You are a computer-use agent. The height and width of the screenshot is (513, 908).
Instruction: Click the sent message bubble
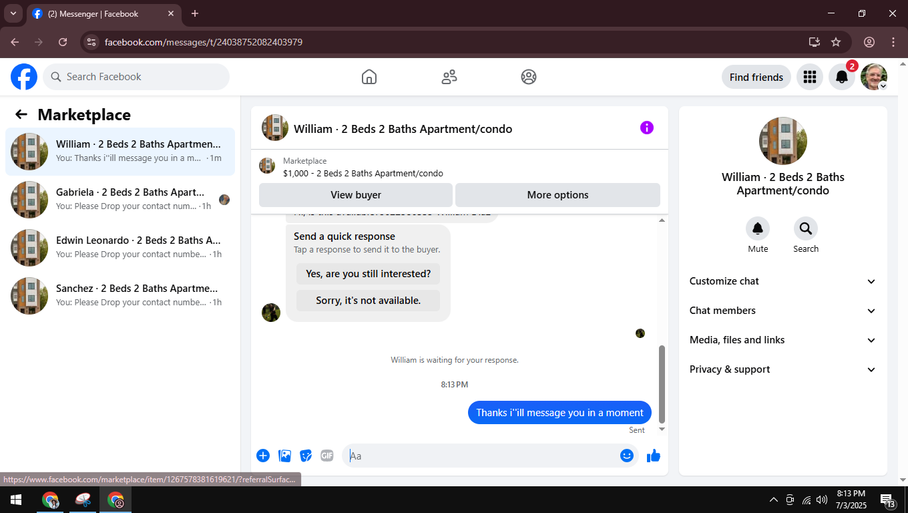coord(559,413)
